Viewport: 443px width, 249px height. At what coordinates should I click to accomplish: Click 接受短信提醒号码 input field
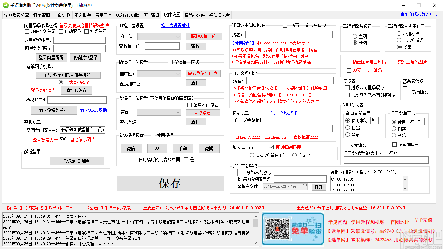point(300,179)
